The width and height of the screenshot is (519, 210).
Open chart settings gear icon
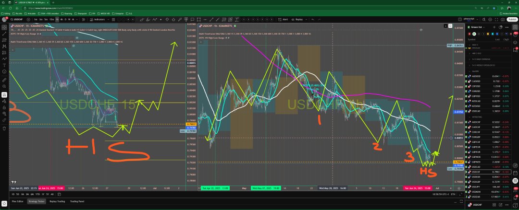pos(490,20)
